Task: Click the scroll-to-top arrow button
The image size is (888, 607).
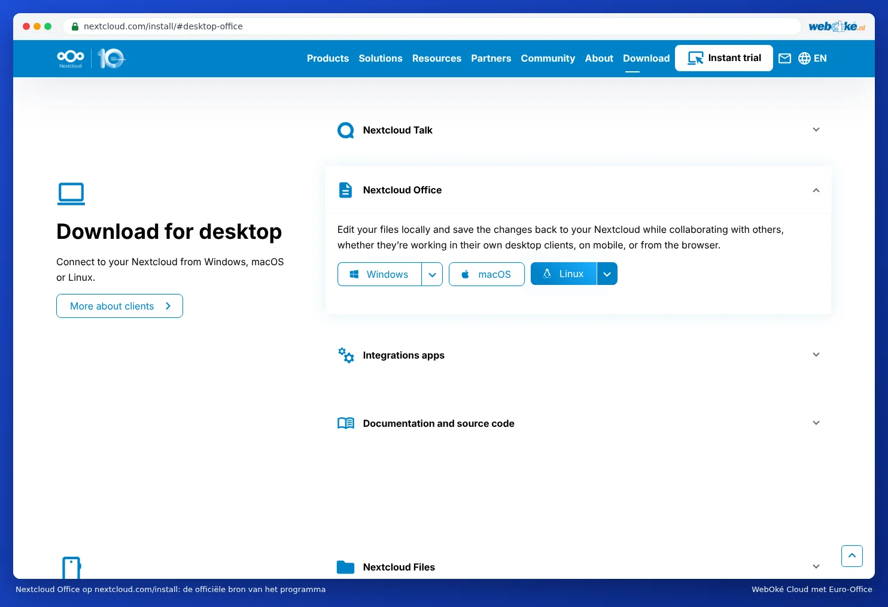Action: (x=852, y=556)
